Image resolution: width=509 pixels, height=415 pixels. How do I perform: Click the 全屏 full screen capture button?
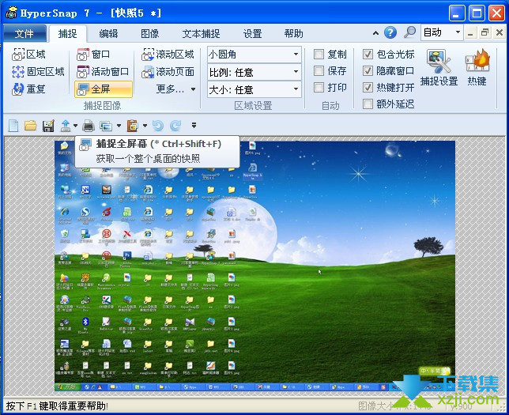[104, 89]
